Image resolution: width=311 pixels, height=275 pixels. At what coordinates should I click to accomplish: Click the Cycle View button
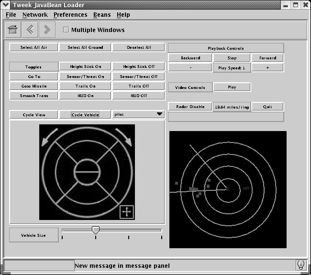(x=33, y=115)
